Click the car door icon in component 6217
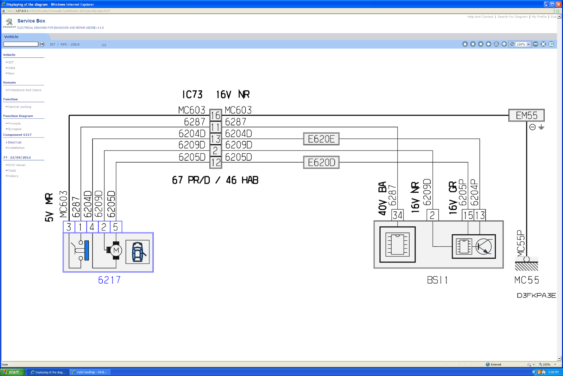The image size is (563, 376). point(138,252)
